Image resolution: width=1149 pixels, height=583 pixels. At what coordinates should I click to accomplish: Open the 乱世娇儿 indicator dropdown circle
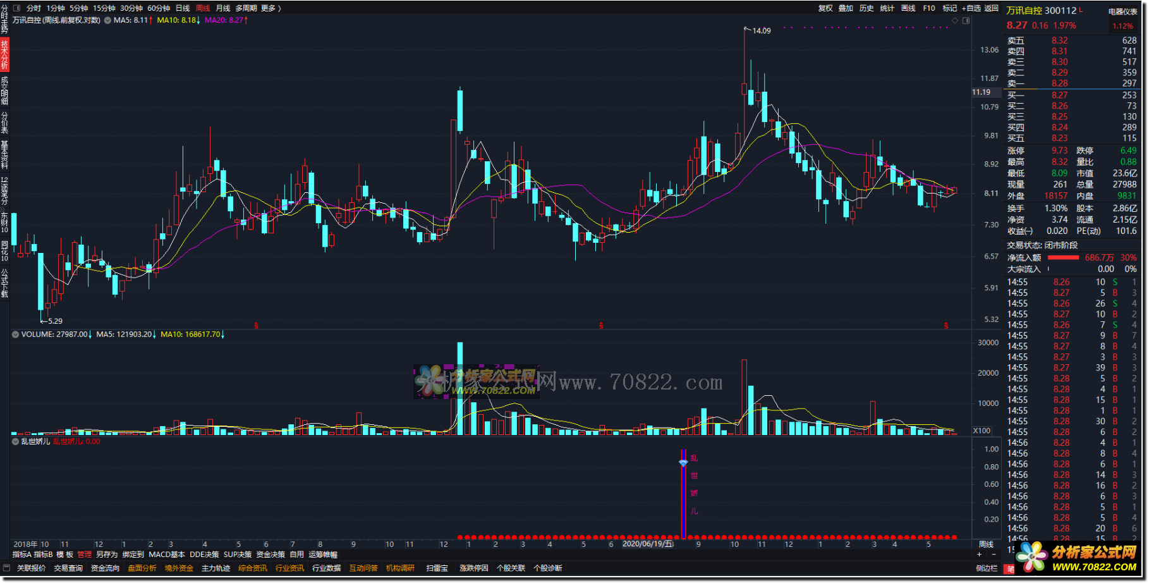tap(15, 441)
